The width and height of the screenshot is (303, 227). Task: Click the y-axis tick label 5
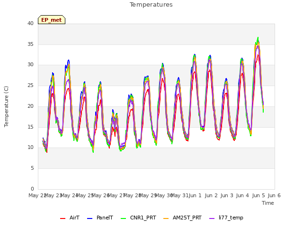(x=32, y=168)
